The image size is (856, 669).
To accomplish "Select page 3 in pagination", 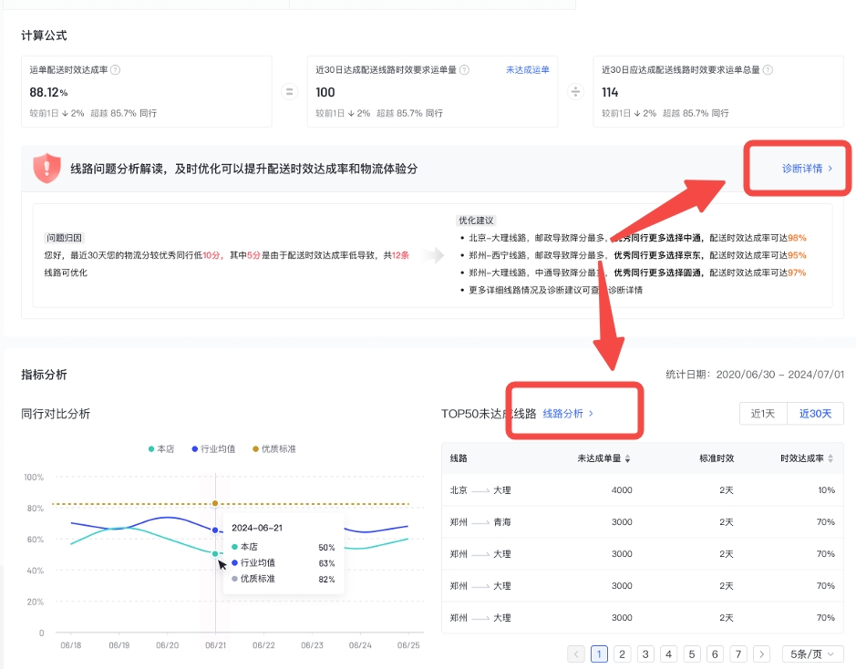I will tap(645, 654).
